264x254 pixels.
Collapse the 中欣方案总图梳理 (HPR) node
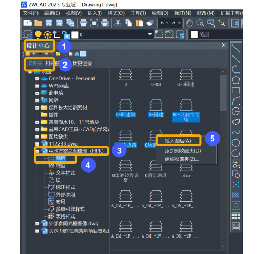click(37, 151)
